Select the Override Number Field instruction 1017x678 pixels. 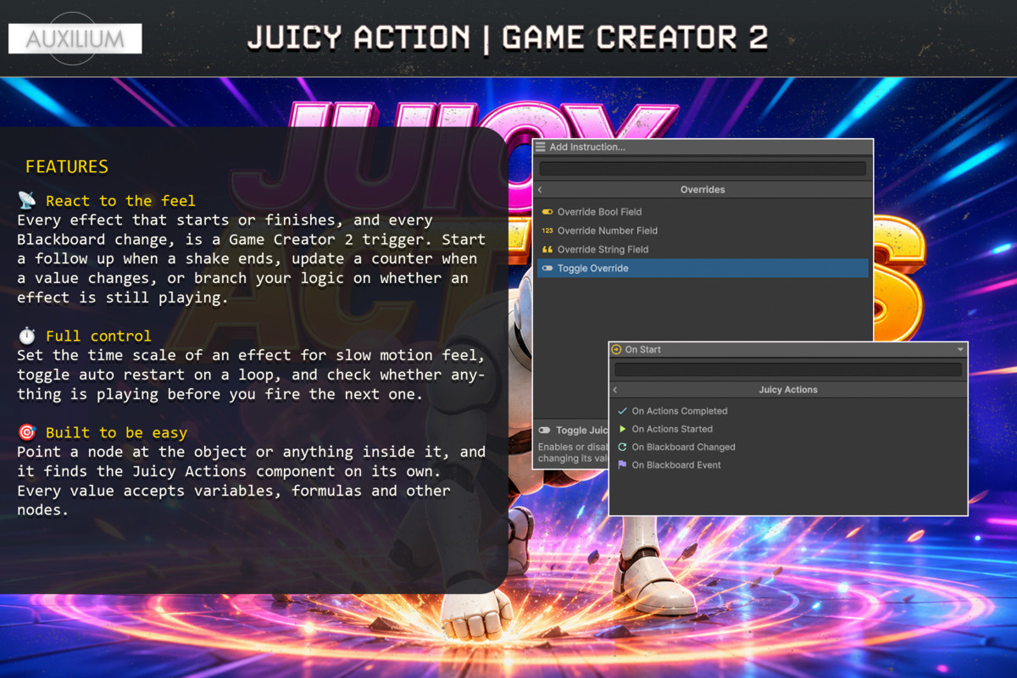pos(703,231)
